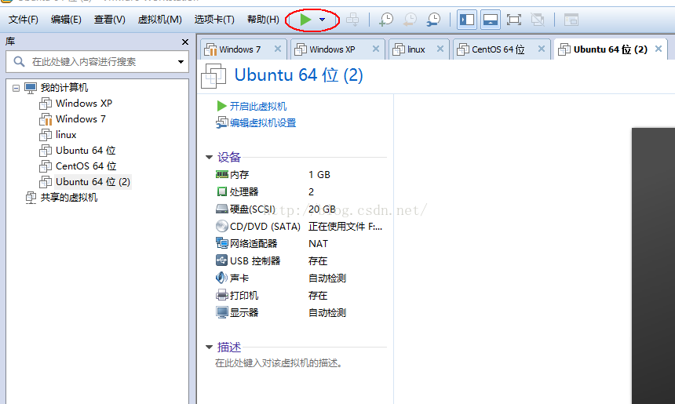Screen dimensions: 675x404
Task: Click the Unity mode toolbar icon
Action: [x=537, y=20]
